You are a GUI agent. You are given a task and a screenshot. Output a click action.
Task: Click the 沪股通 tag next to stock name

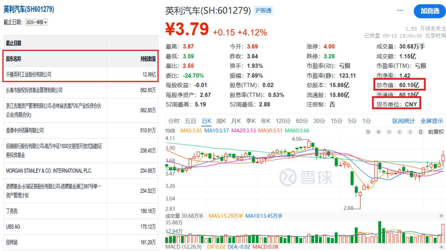(x=263, y=10)
